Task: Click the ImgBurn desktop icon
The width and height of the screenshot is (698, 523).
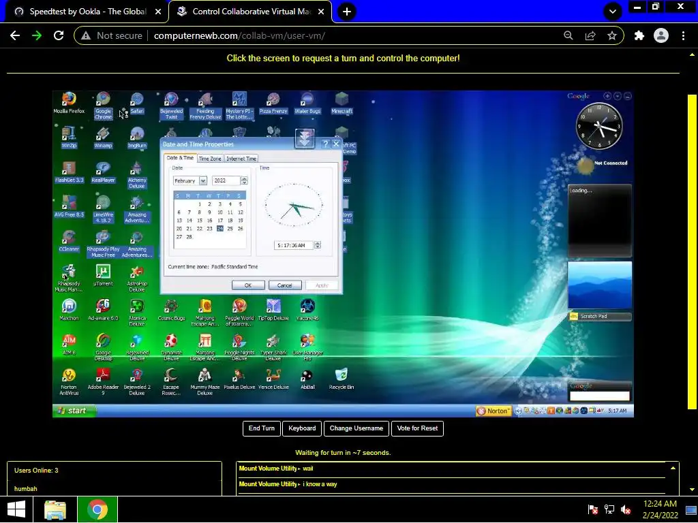Action: click(137, 137)
